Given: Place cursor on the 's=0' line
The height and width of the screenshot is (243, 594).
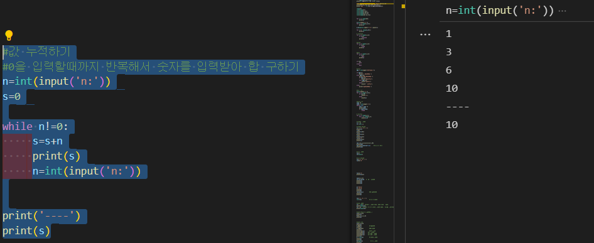Looking at the screenshot, I should 11,97.
